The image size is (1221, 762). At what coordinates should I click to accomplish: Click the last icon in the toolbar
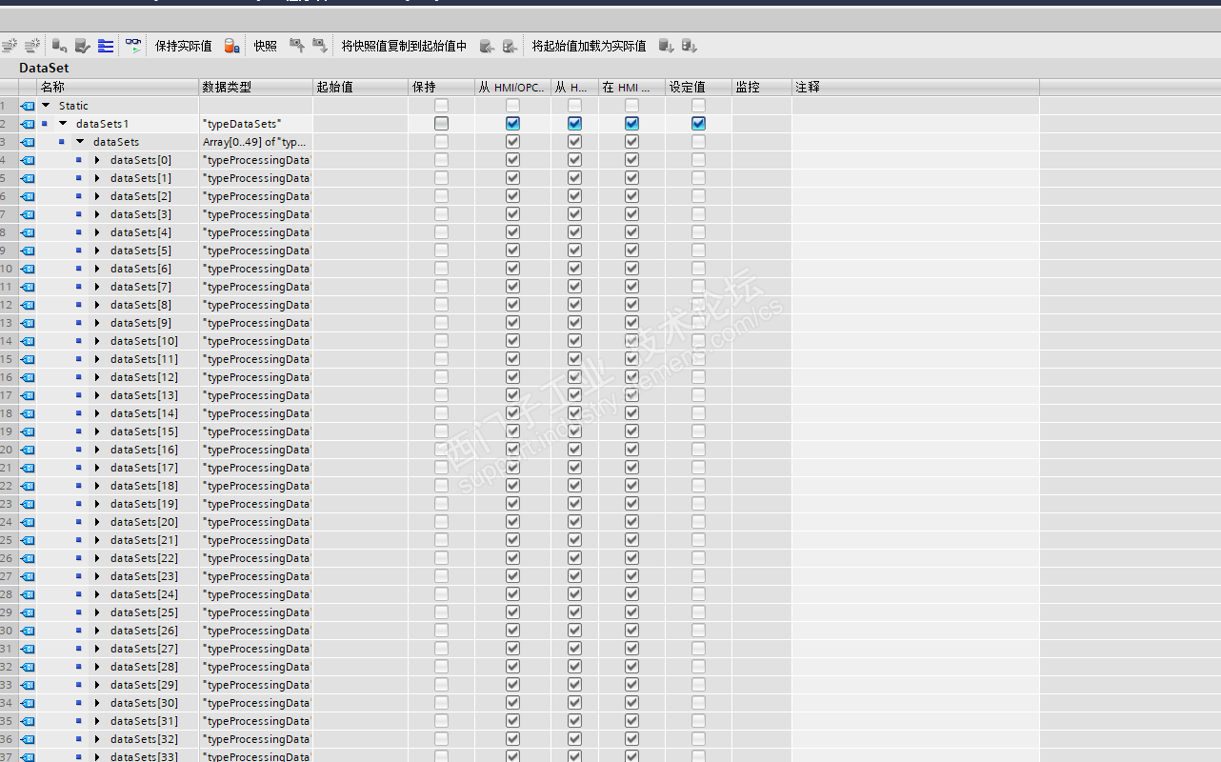690,45
